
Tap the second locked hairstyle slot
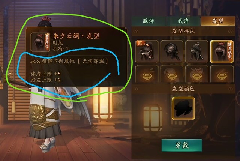point(172,74)
